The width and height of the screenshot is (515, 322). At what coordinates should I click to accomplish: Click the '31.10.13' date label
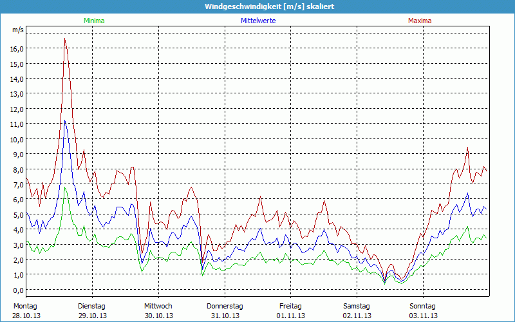click(225, 316)
